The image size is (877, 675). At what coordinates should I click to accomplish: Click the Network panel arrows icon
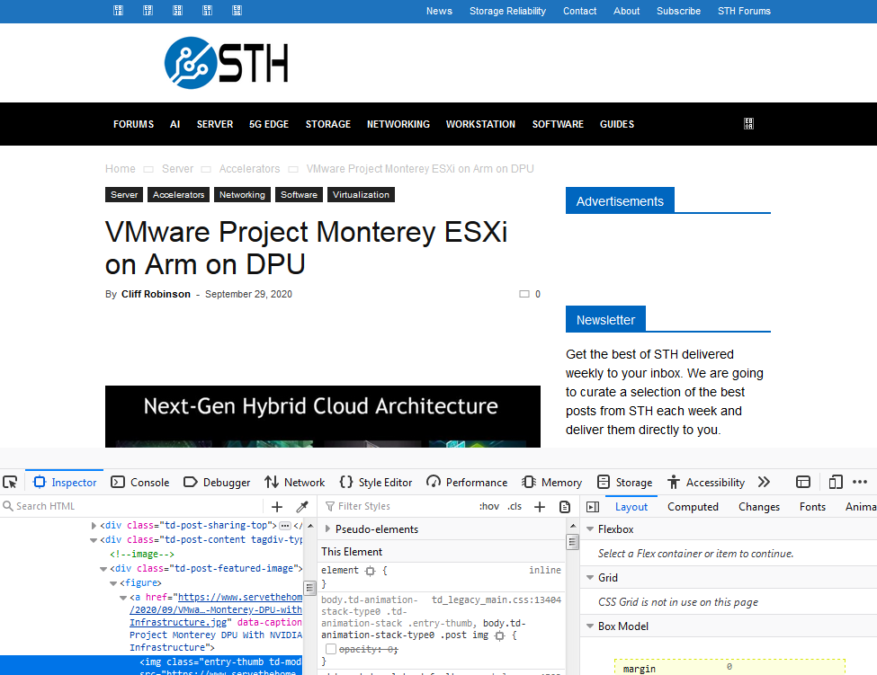[x=272, y=483]
